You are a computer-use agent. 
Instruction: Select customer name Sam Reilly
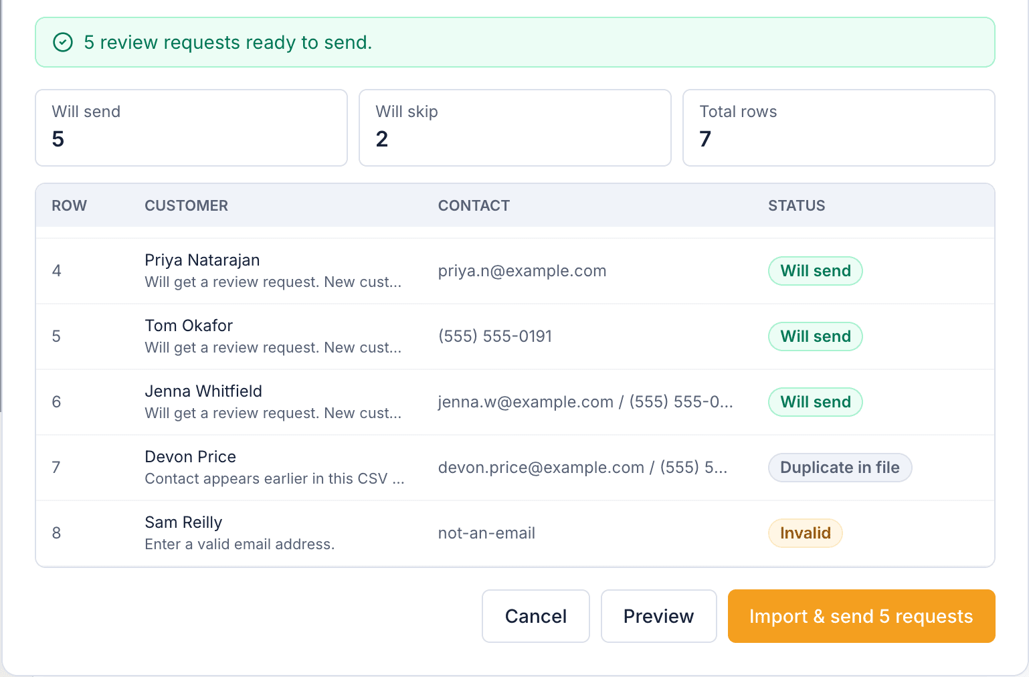[x=183, y=522]
